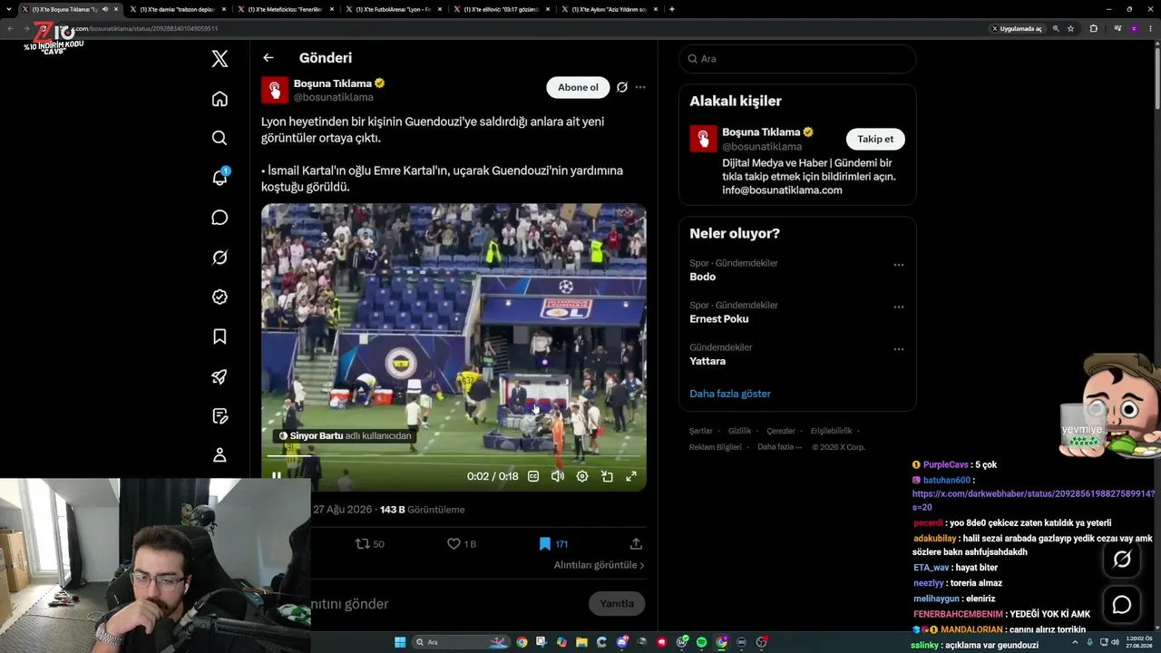Enable picture-in-picture for the video

607,476
